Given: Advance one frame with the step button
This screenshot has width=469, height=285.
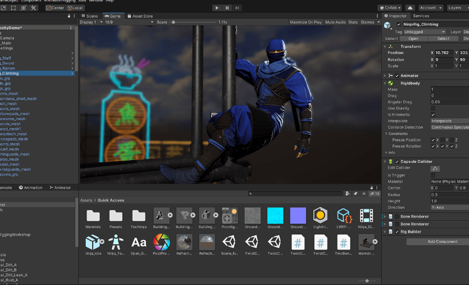Looking at the screenshot, I should coord(237,7).
